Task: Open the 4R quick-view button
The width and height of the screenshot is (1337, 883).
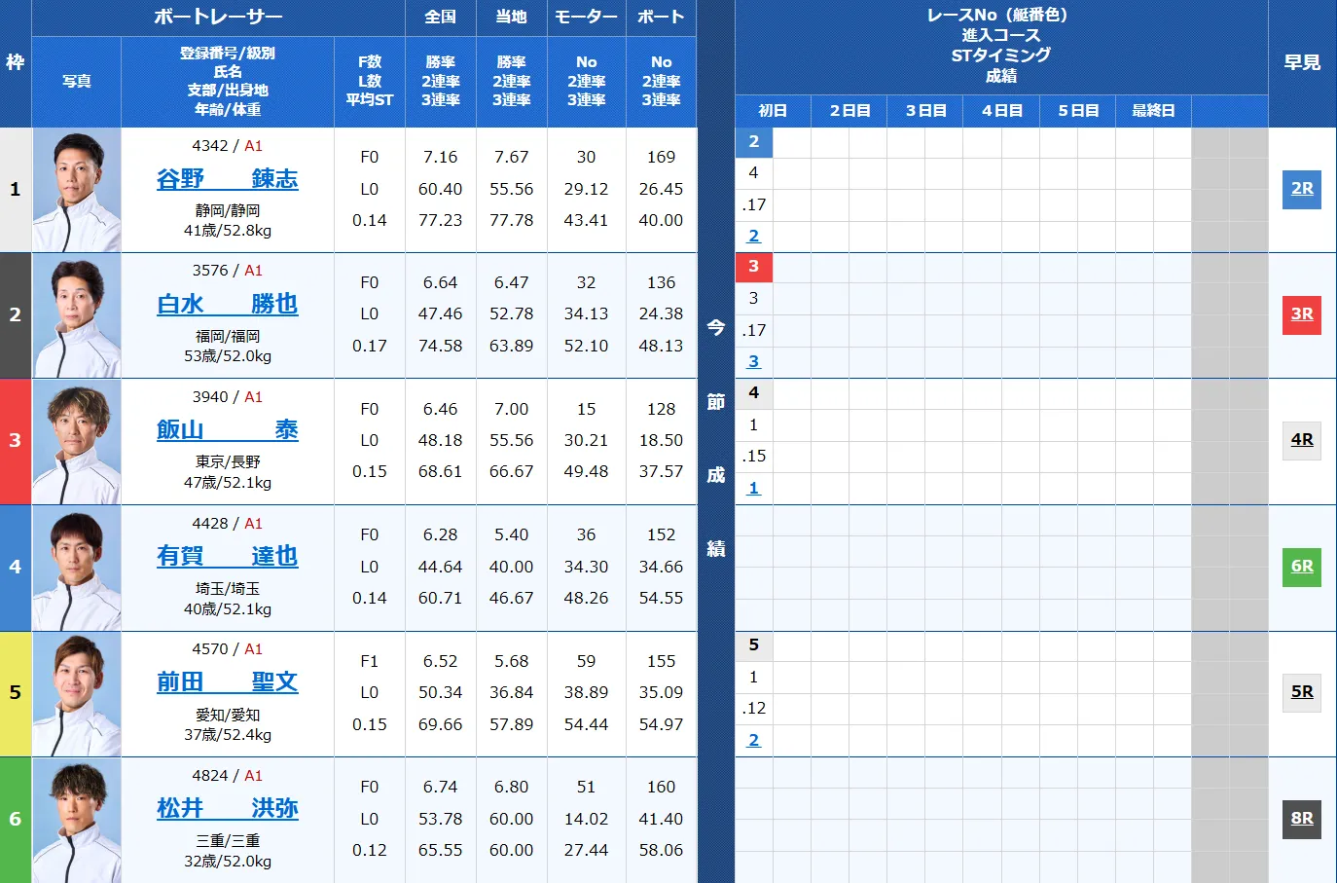Action: [1301, 440]
